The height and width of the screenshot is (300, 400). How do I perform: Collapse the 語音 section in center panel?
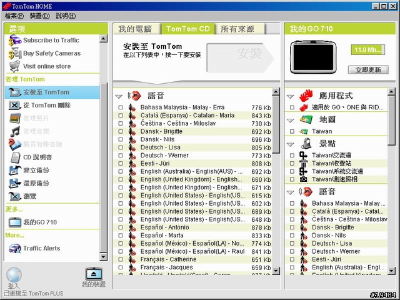119,96
